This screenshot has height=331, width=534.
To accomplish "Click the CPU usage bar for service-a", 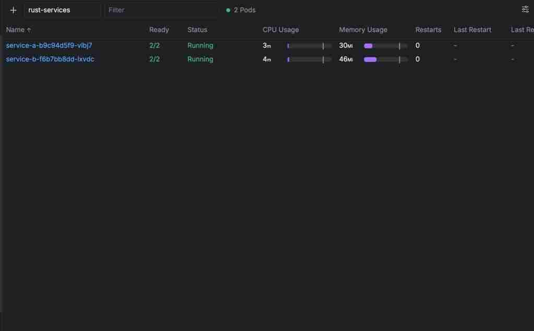I will click(309, 46).
